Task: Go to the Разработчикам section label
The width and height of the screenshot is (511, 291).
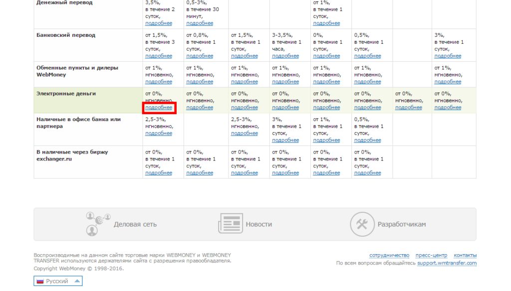Action: coord(402,224)
